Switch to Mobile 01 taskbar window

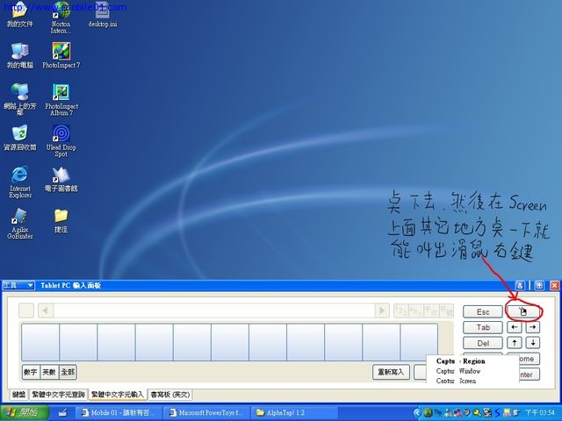(x=119, y=413)
